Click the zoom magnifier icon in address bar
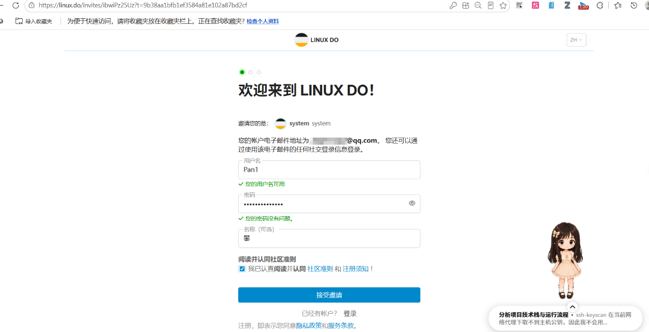Screen dimensions: 649x332 478,6
